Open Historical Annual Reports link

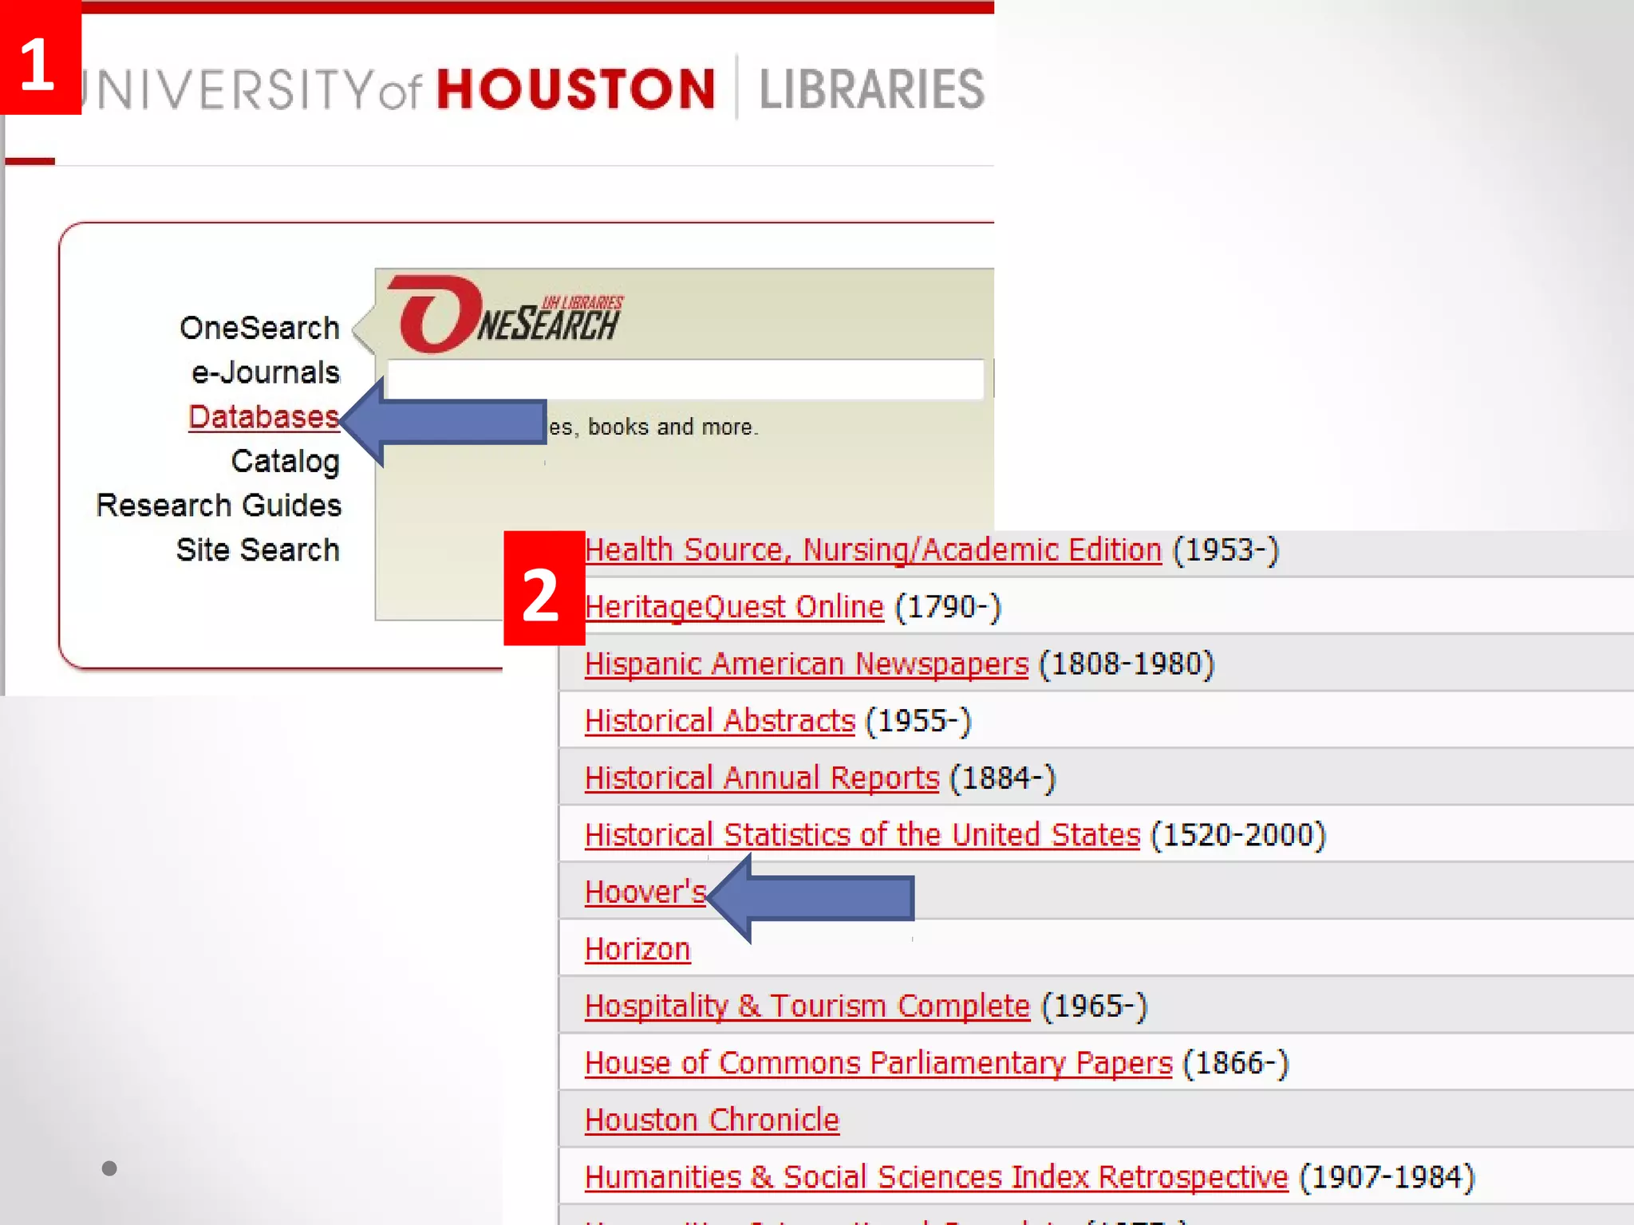(762, 778)
